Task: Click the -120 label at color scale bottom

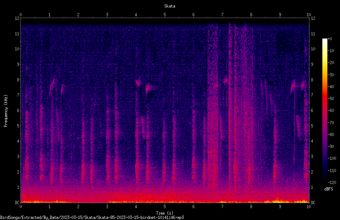Action: pos(332,182)
